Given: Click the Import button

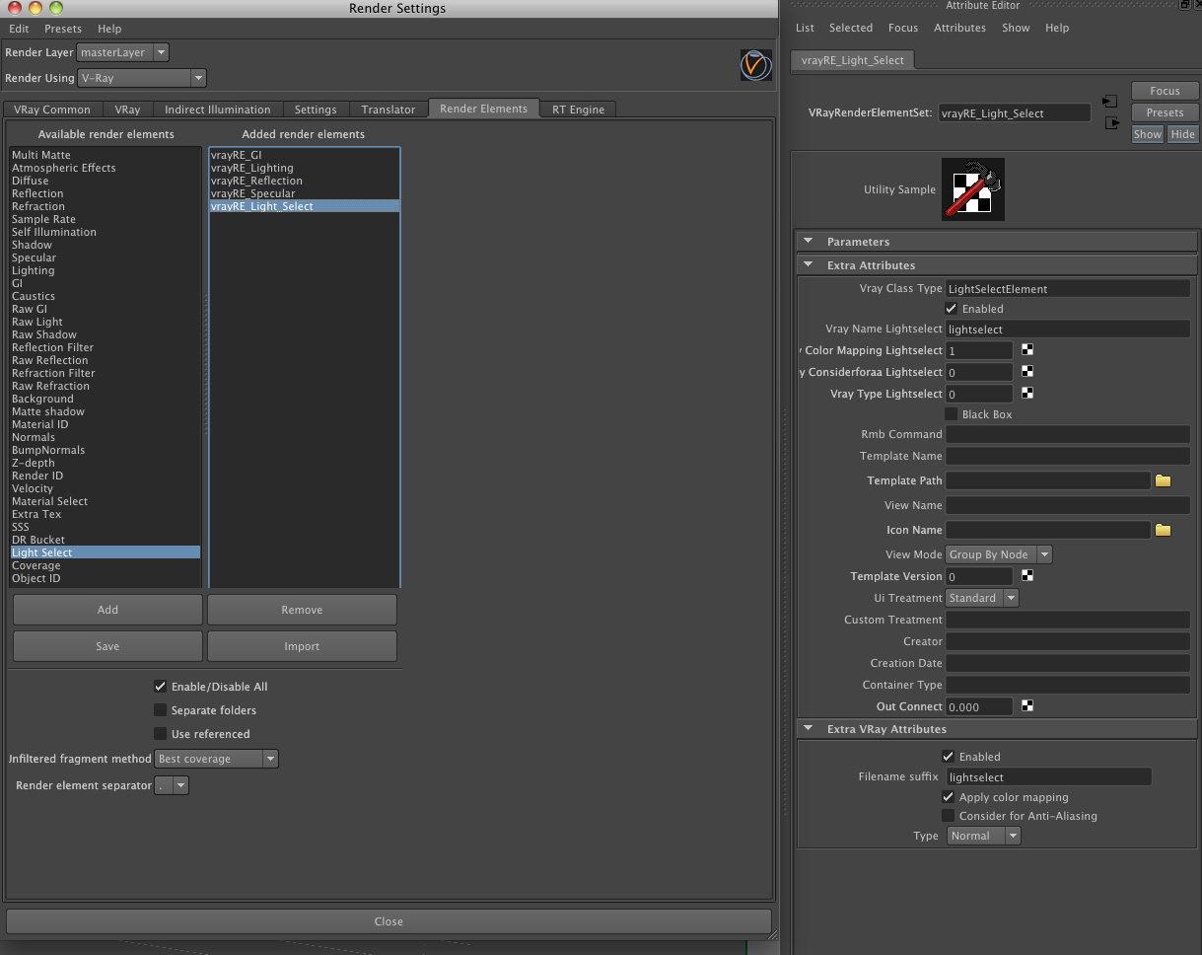Looking at the screenshot, I should tap(302, 646).
